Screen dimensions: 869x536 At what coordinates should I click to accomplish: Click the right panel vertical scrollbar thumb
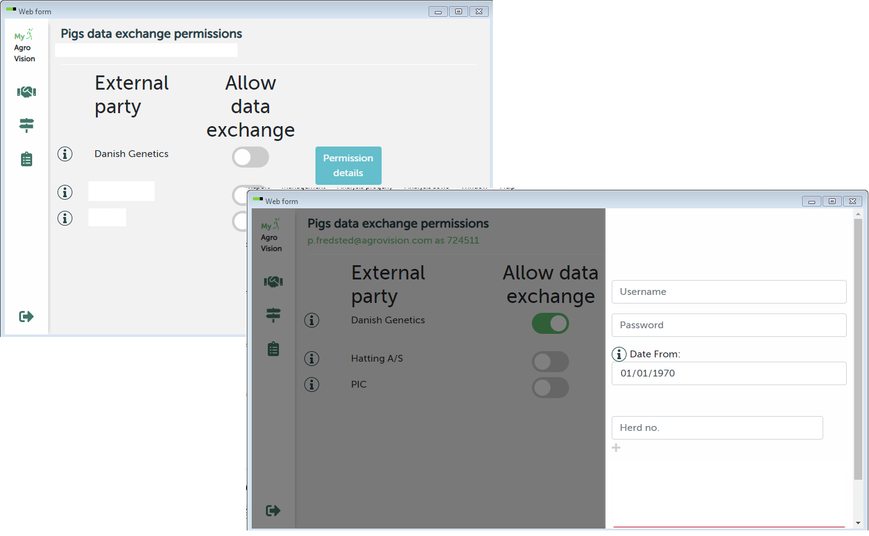pyautogui.click(x=858, y=349)
